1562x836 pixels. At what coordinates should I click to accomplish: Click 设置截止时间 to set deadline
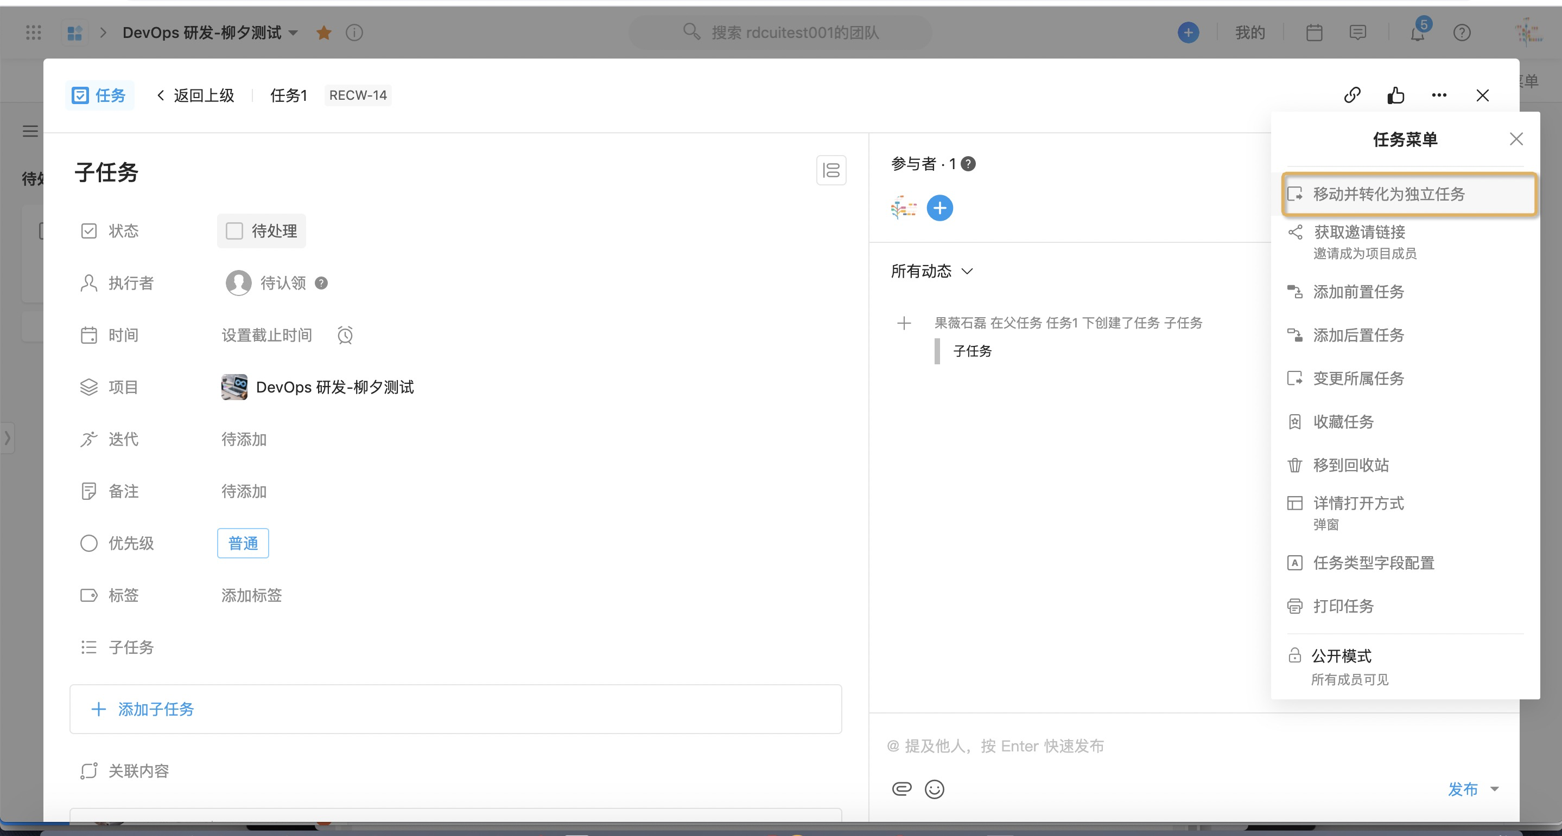(267, 335)
